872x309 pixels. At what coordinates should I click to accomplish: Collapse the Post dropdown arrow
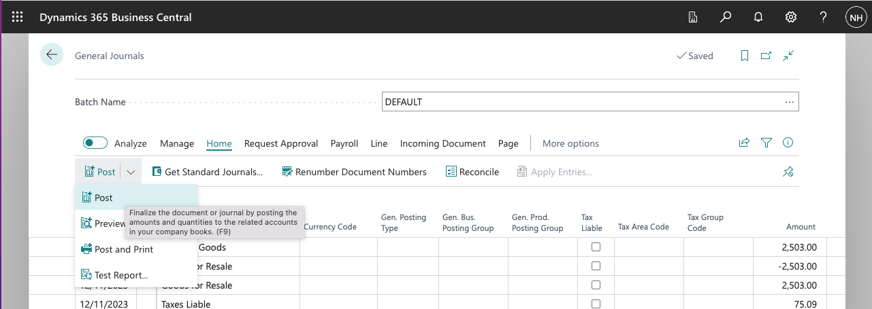point(131,172)
